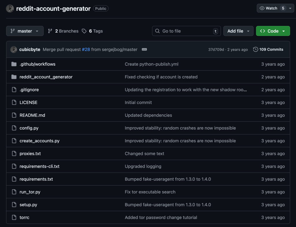
Task: Open the Watch options arrow
Action: pyautogui.click(x=290, y=8)
